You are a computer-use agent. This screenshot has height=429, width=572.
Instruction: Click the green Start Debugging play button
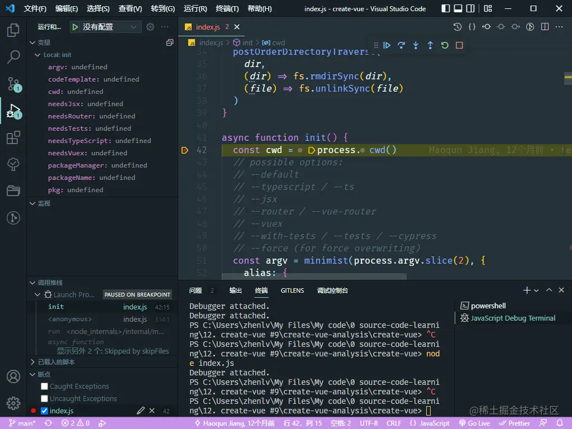pyautogui.click(x=75, y=27)
